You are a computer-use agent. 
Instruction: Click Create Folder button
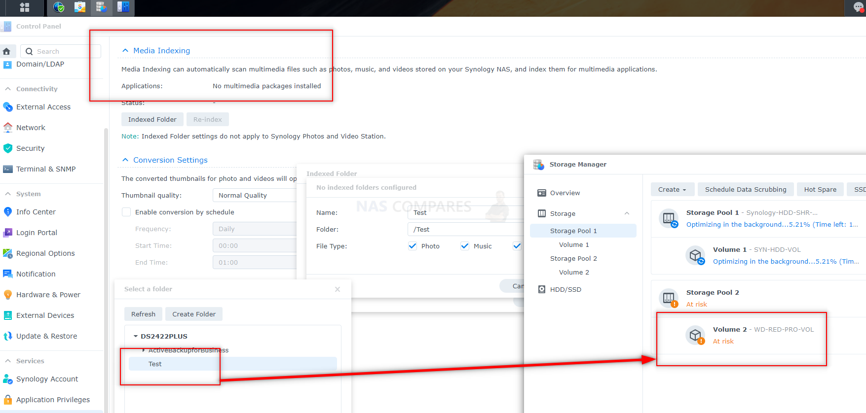pos(194,314)
